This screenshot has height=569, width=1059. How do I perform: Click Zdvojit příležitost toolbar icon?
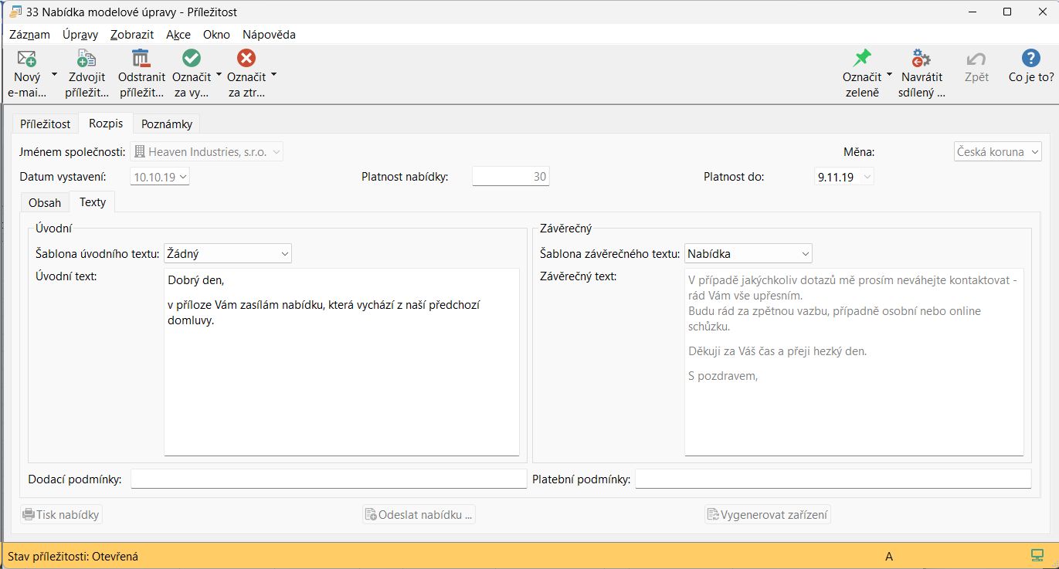pyautogui.click(x=87, y=59)
